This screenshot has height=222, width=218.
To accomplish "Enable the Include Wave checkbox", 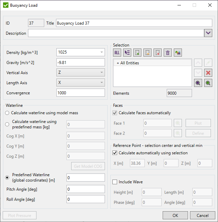I will pyautogui.click(x=115, y=182).
